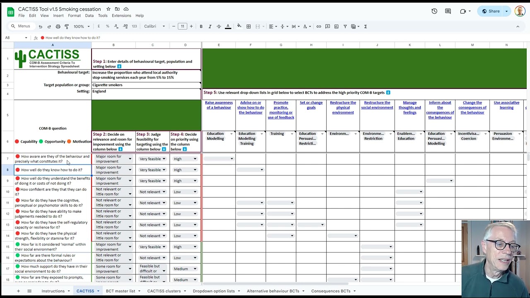The height and width of the screenshot is (298, 530).
Task: Toggle bold formatting
Action: 201,26
